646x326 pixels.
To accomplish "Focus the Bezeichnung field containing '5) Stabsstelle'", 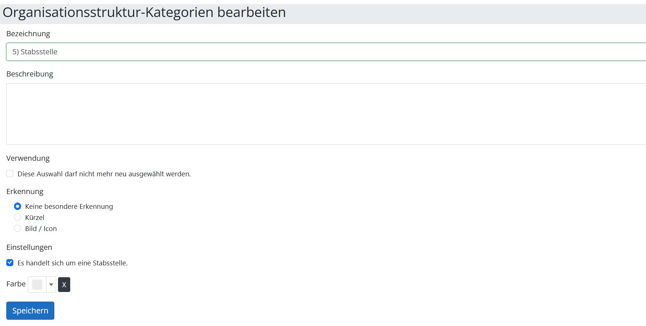I will [x=326, y=52].
